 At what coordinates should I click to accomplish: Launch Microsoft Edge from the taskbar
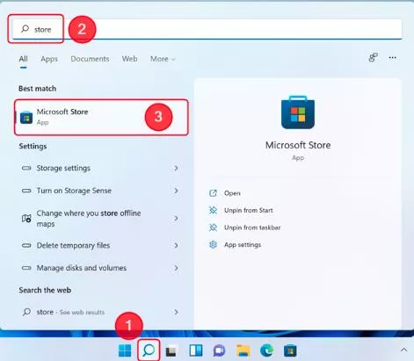click(266, 350)
